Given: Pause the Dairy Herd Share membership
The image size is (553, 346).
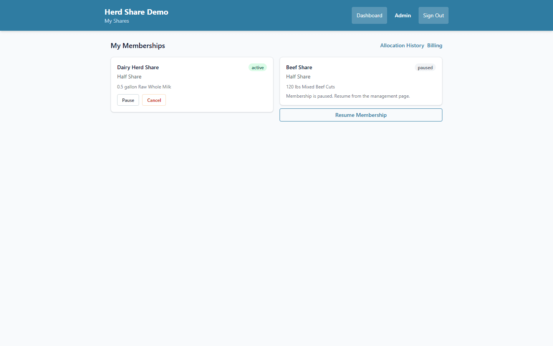Looking at the screenshot, I should [128, 100].
